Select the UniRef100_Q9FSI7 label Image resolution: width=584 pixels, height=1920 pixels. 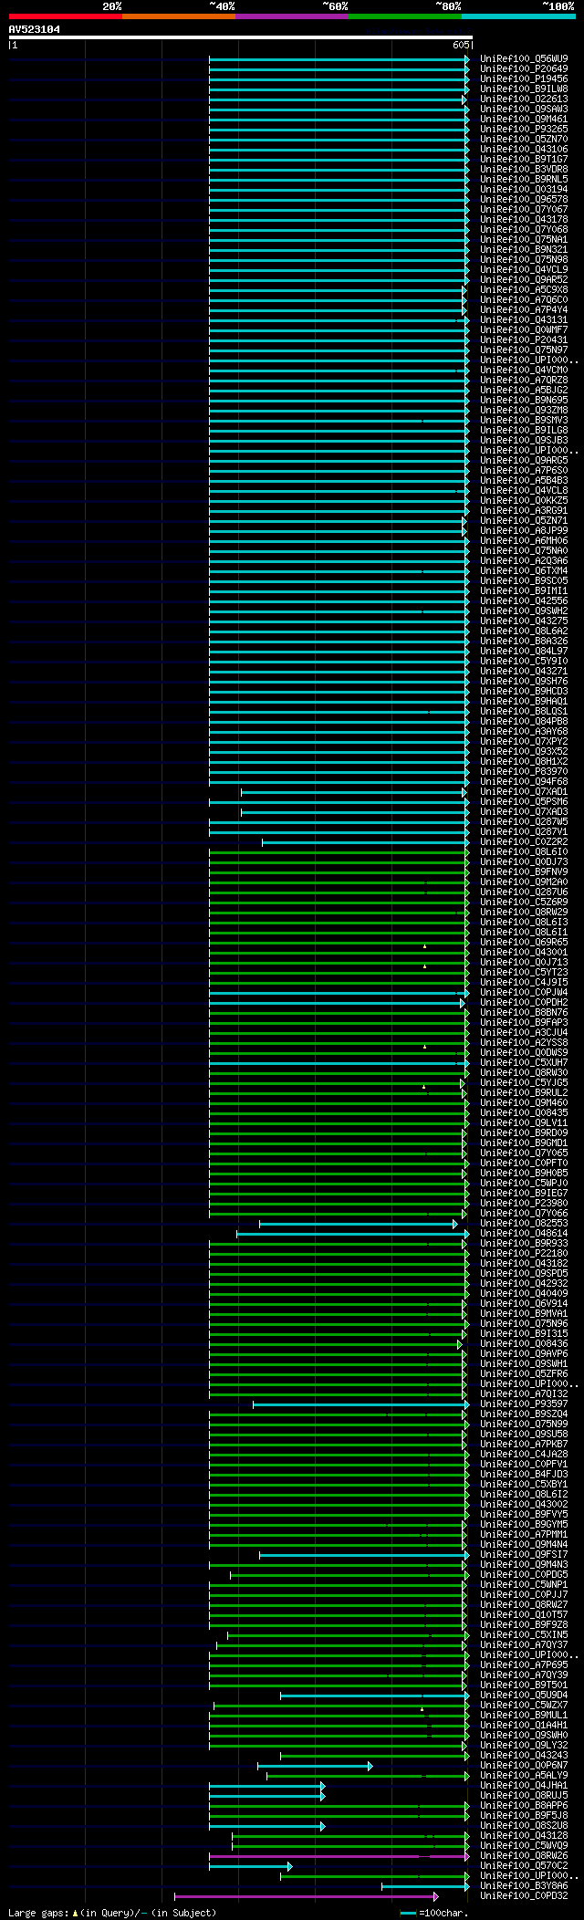524,1555
